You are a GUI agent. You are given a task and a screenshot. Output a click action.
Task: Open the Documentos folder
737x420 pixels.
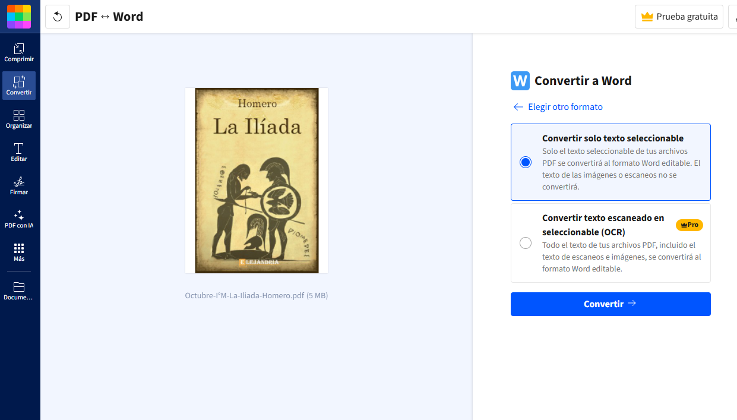(x=19, y=290)
